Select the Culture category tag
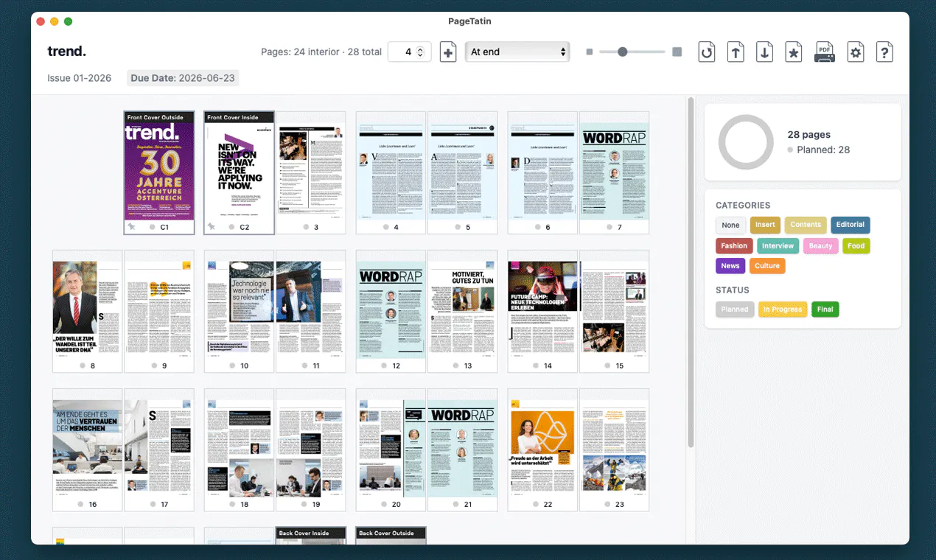936x560 pixels. click(767, 265)
